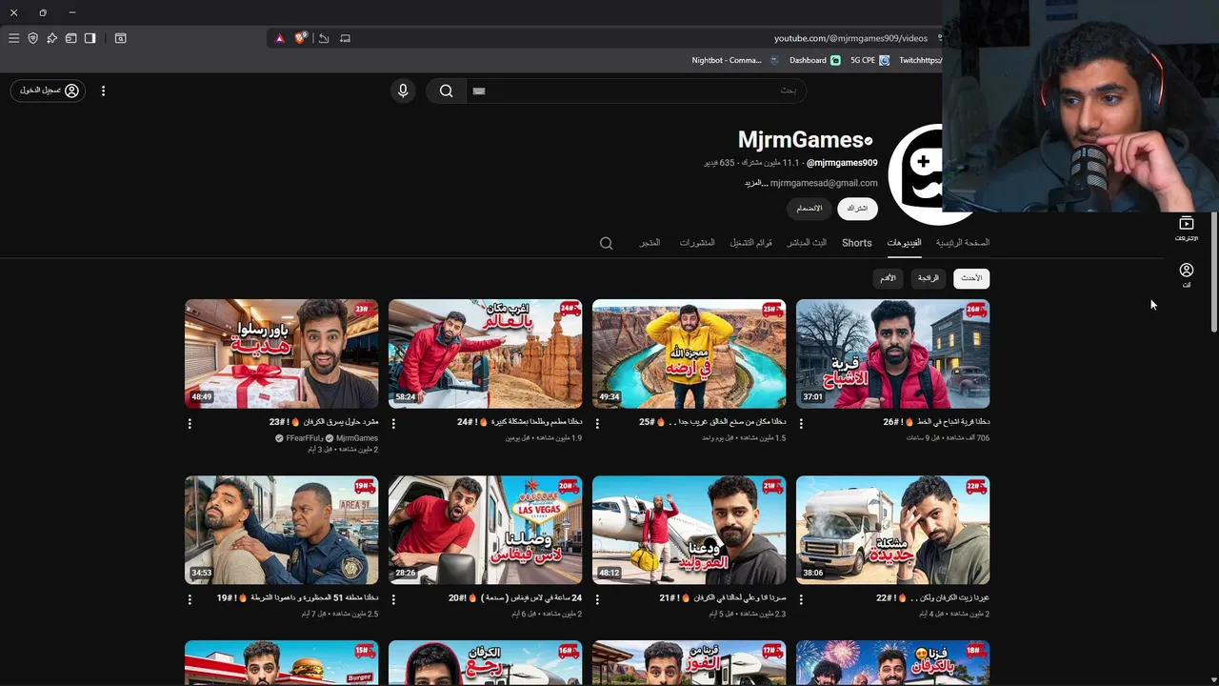Screen dimensions: 1219x686
Task: Click the share arrow icon in address bar
Action: click(x=324, y=38)
